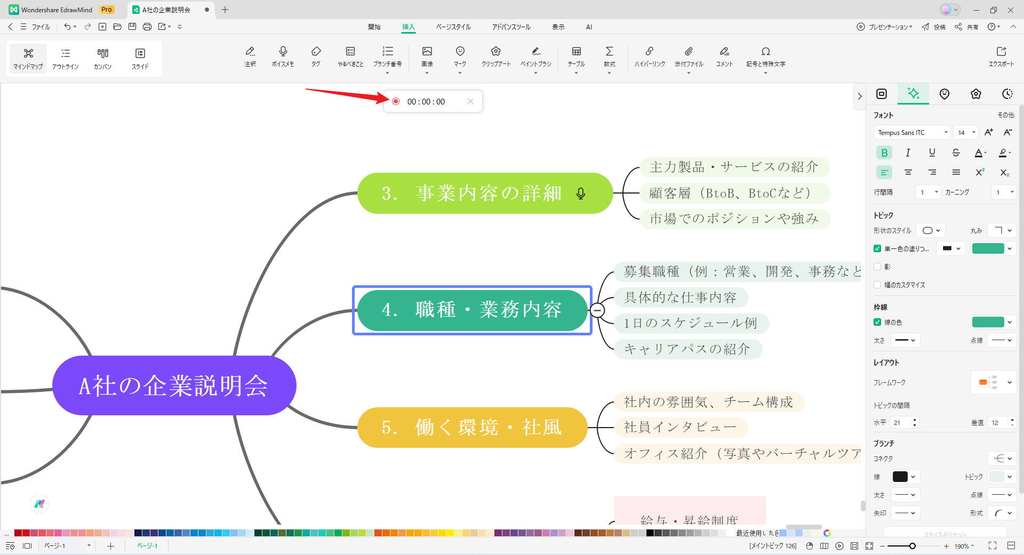Open the mark/emoji panel tab
Viewport: 1024px width, 555px height.
click(945, 94)
